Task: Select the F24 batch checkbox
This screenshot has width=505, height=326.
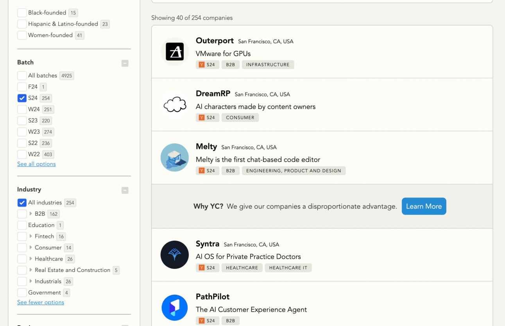Action: point(22,87)
